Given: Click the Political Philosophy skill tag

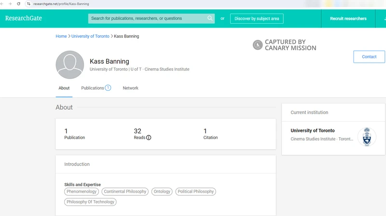Looking at the screenshot, I should tap(195, 192).
